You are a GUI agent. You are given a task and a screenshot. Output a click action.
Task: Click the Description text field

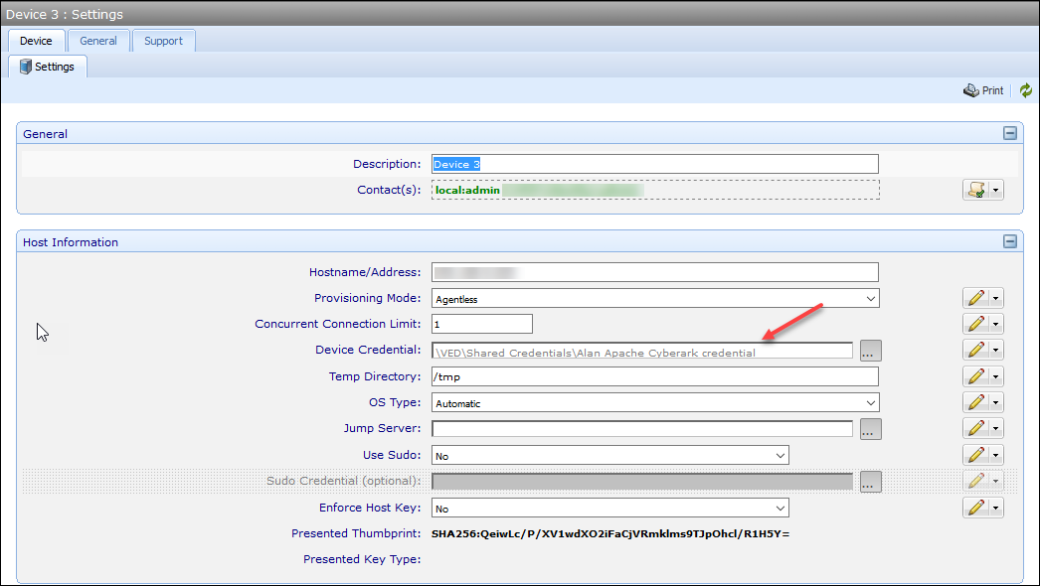pyautogui.click(x=654, y=164)
